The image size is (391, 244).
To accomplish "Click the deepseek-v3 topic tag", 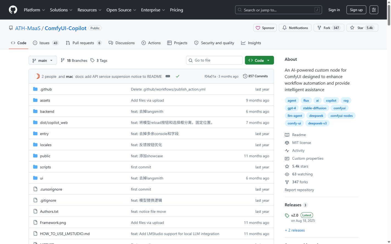I will [317, 123].
